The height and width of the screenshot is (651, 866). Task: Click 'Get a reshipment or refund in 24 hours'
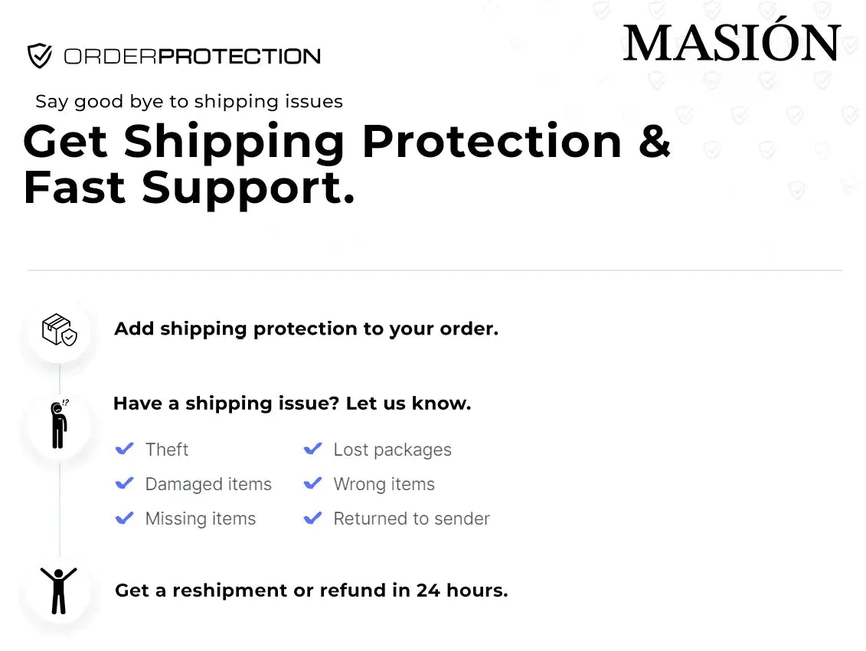tap(311, 590)
